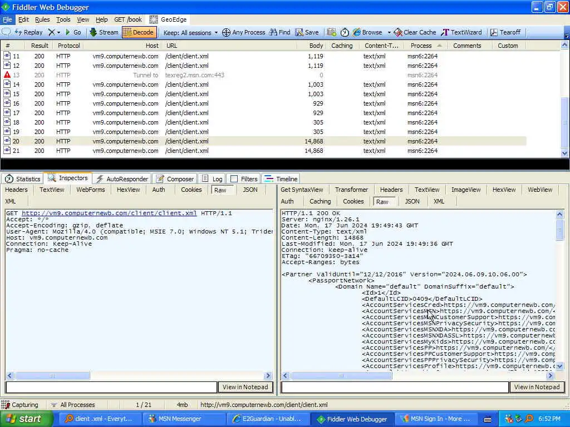This screenshot has width=570, height=427.
Task: Toggle the Decode button off
Action: point(139,32)
